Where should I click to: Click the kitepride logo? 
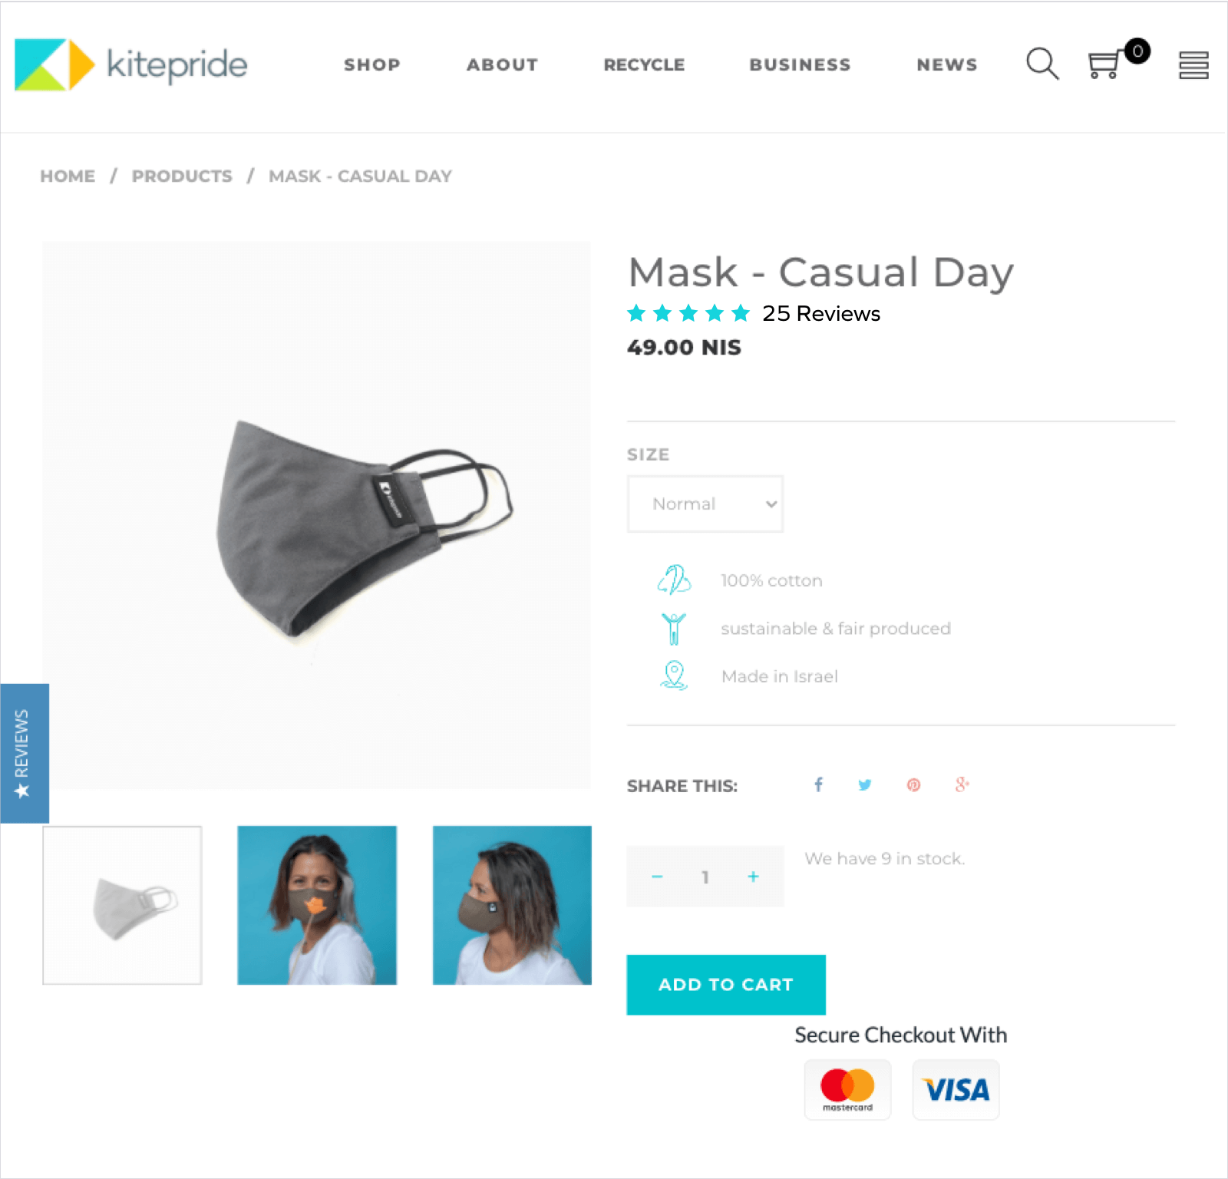131,64
